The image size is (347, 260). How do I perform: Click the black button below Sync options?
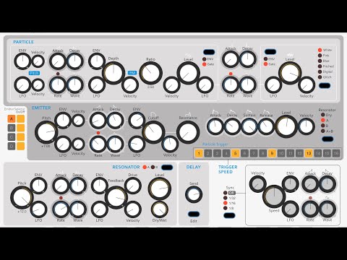click(229, 215)
